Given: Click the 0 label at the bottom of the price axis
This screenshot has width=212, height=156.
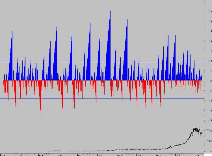Looking at the screenshot, I should (211, 151).
